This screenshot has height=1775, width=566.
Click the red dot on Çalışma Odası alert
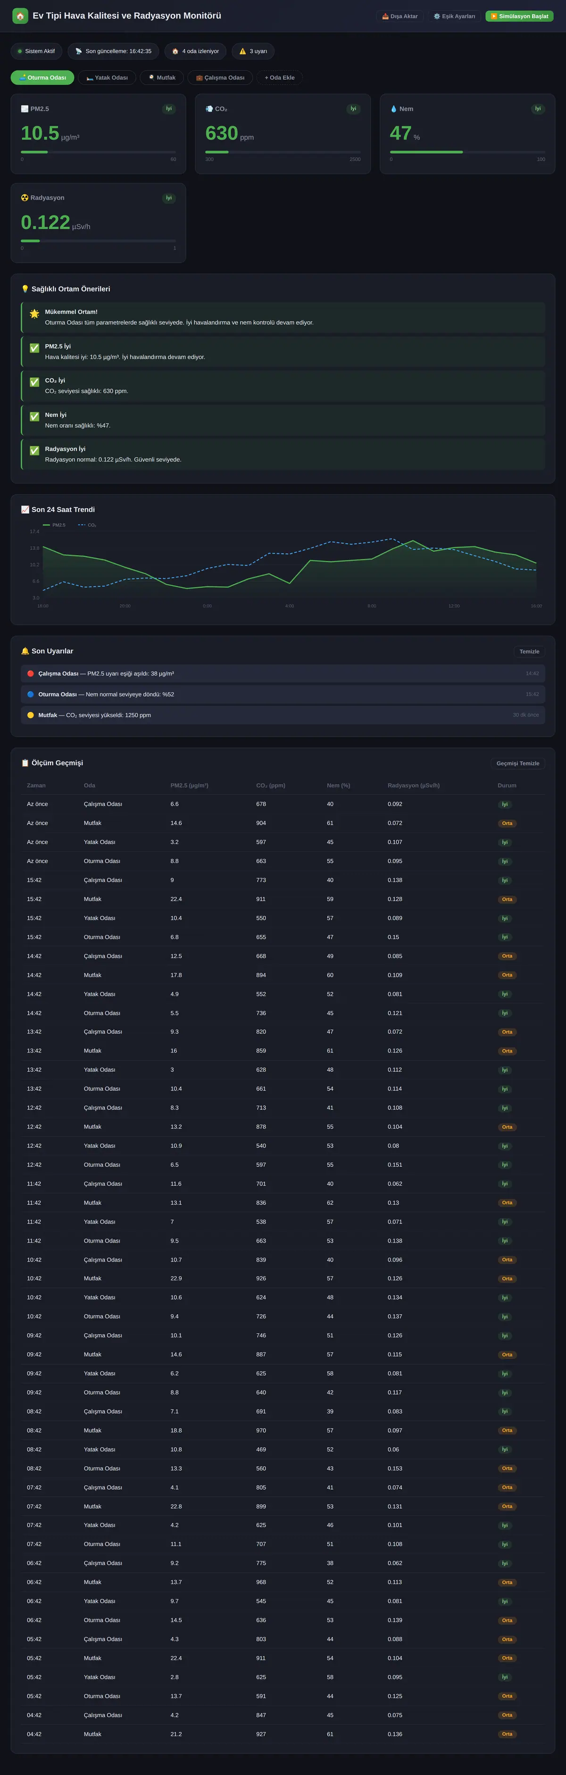[x=30, y=673]
